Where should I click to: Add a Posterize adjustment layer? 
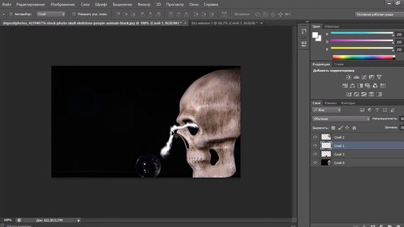point(356,94)
